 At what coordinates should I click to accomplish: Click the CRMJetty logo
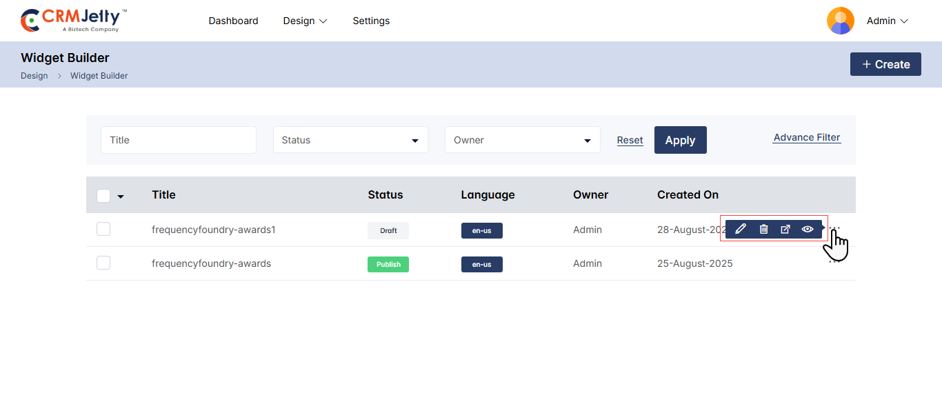click(x=74, y=21)
